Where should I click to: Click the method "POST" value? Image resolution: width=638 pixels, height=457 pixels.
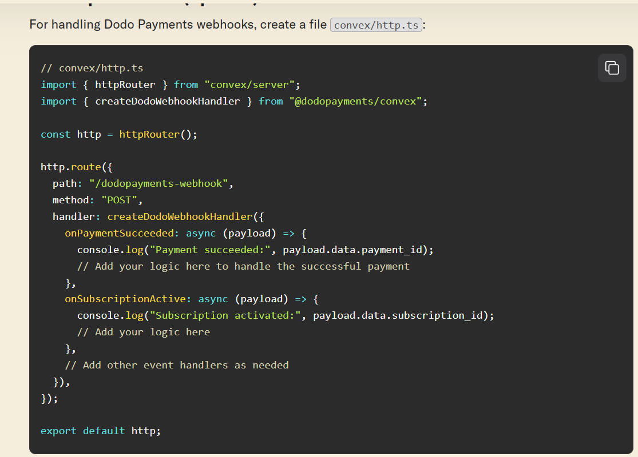point(119,201)
